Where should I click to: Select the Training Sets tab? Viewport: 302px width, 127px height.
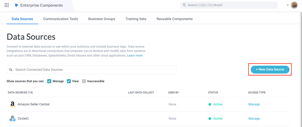point(136,19)
